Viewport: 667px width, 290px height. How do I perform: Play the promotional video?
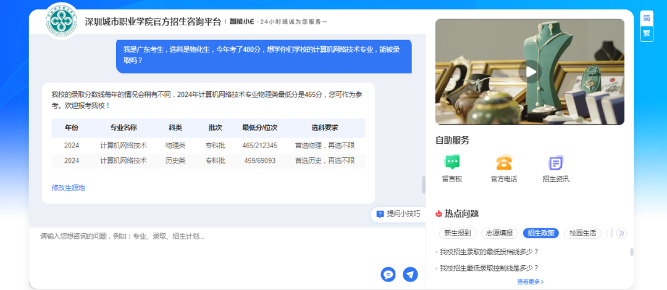pyautogui.click(x=530, y=72)
